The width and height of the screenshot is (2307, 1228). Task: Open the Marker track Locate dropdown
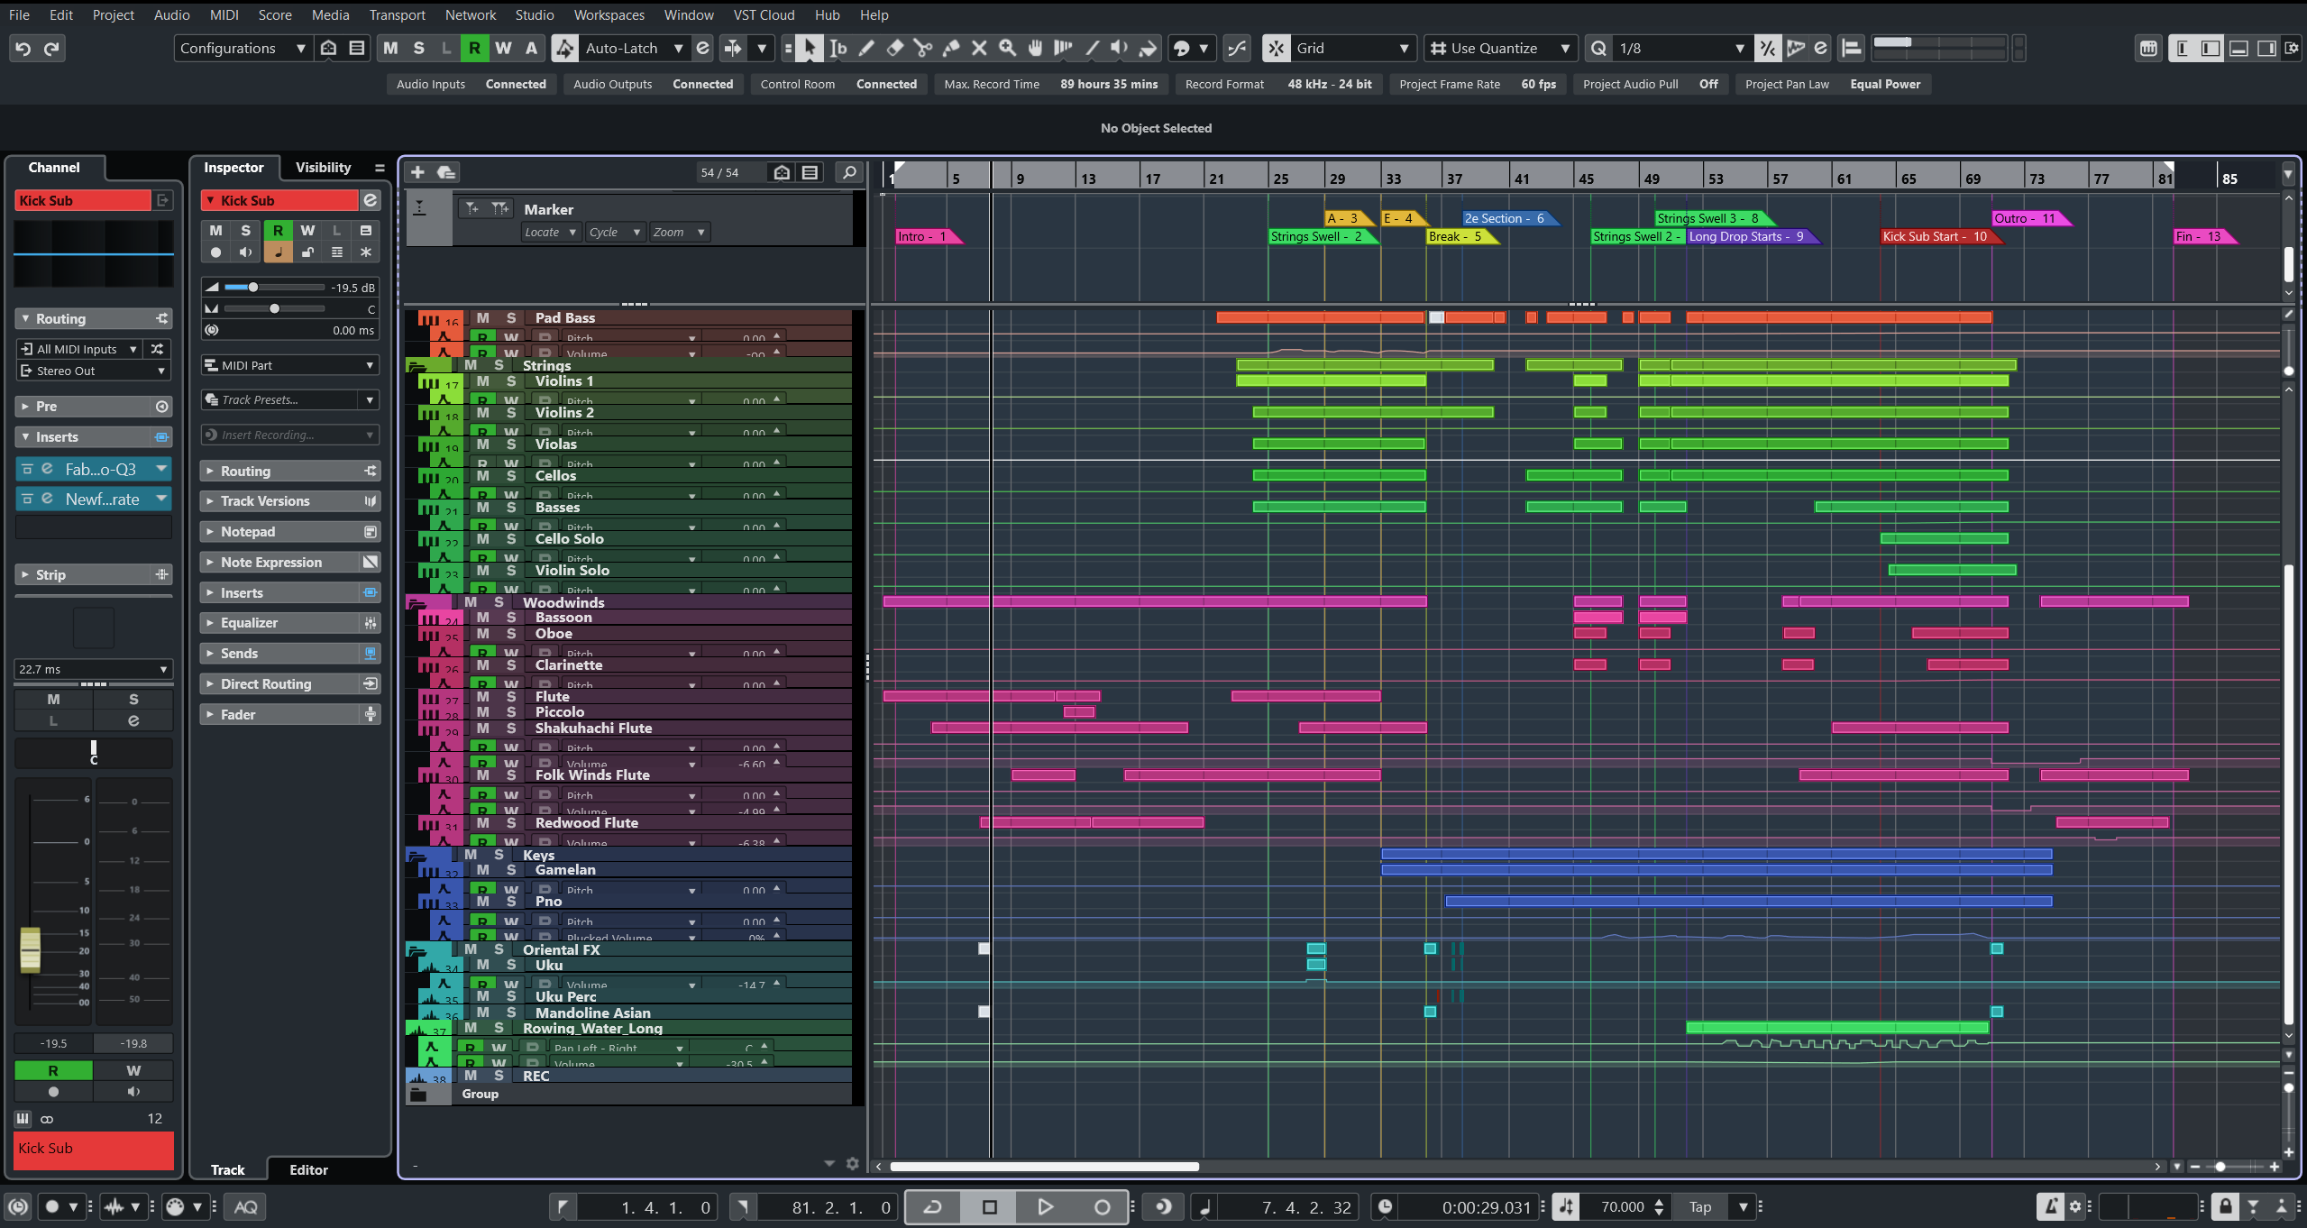point(550,233)
